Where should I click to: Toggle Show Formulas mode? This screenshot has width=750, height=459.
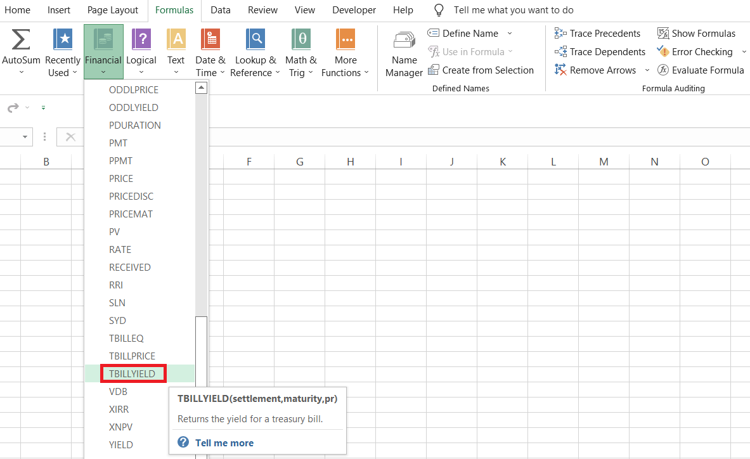[x=696, y=34]
